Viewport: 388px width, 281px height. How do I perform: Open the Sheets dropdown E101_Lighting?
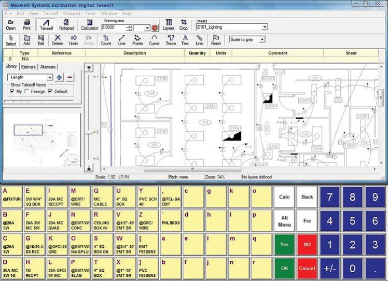[265, 27]
